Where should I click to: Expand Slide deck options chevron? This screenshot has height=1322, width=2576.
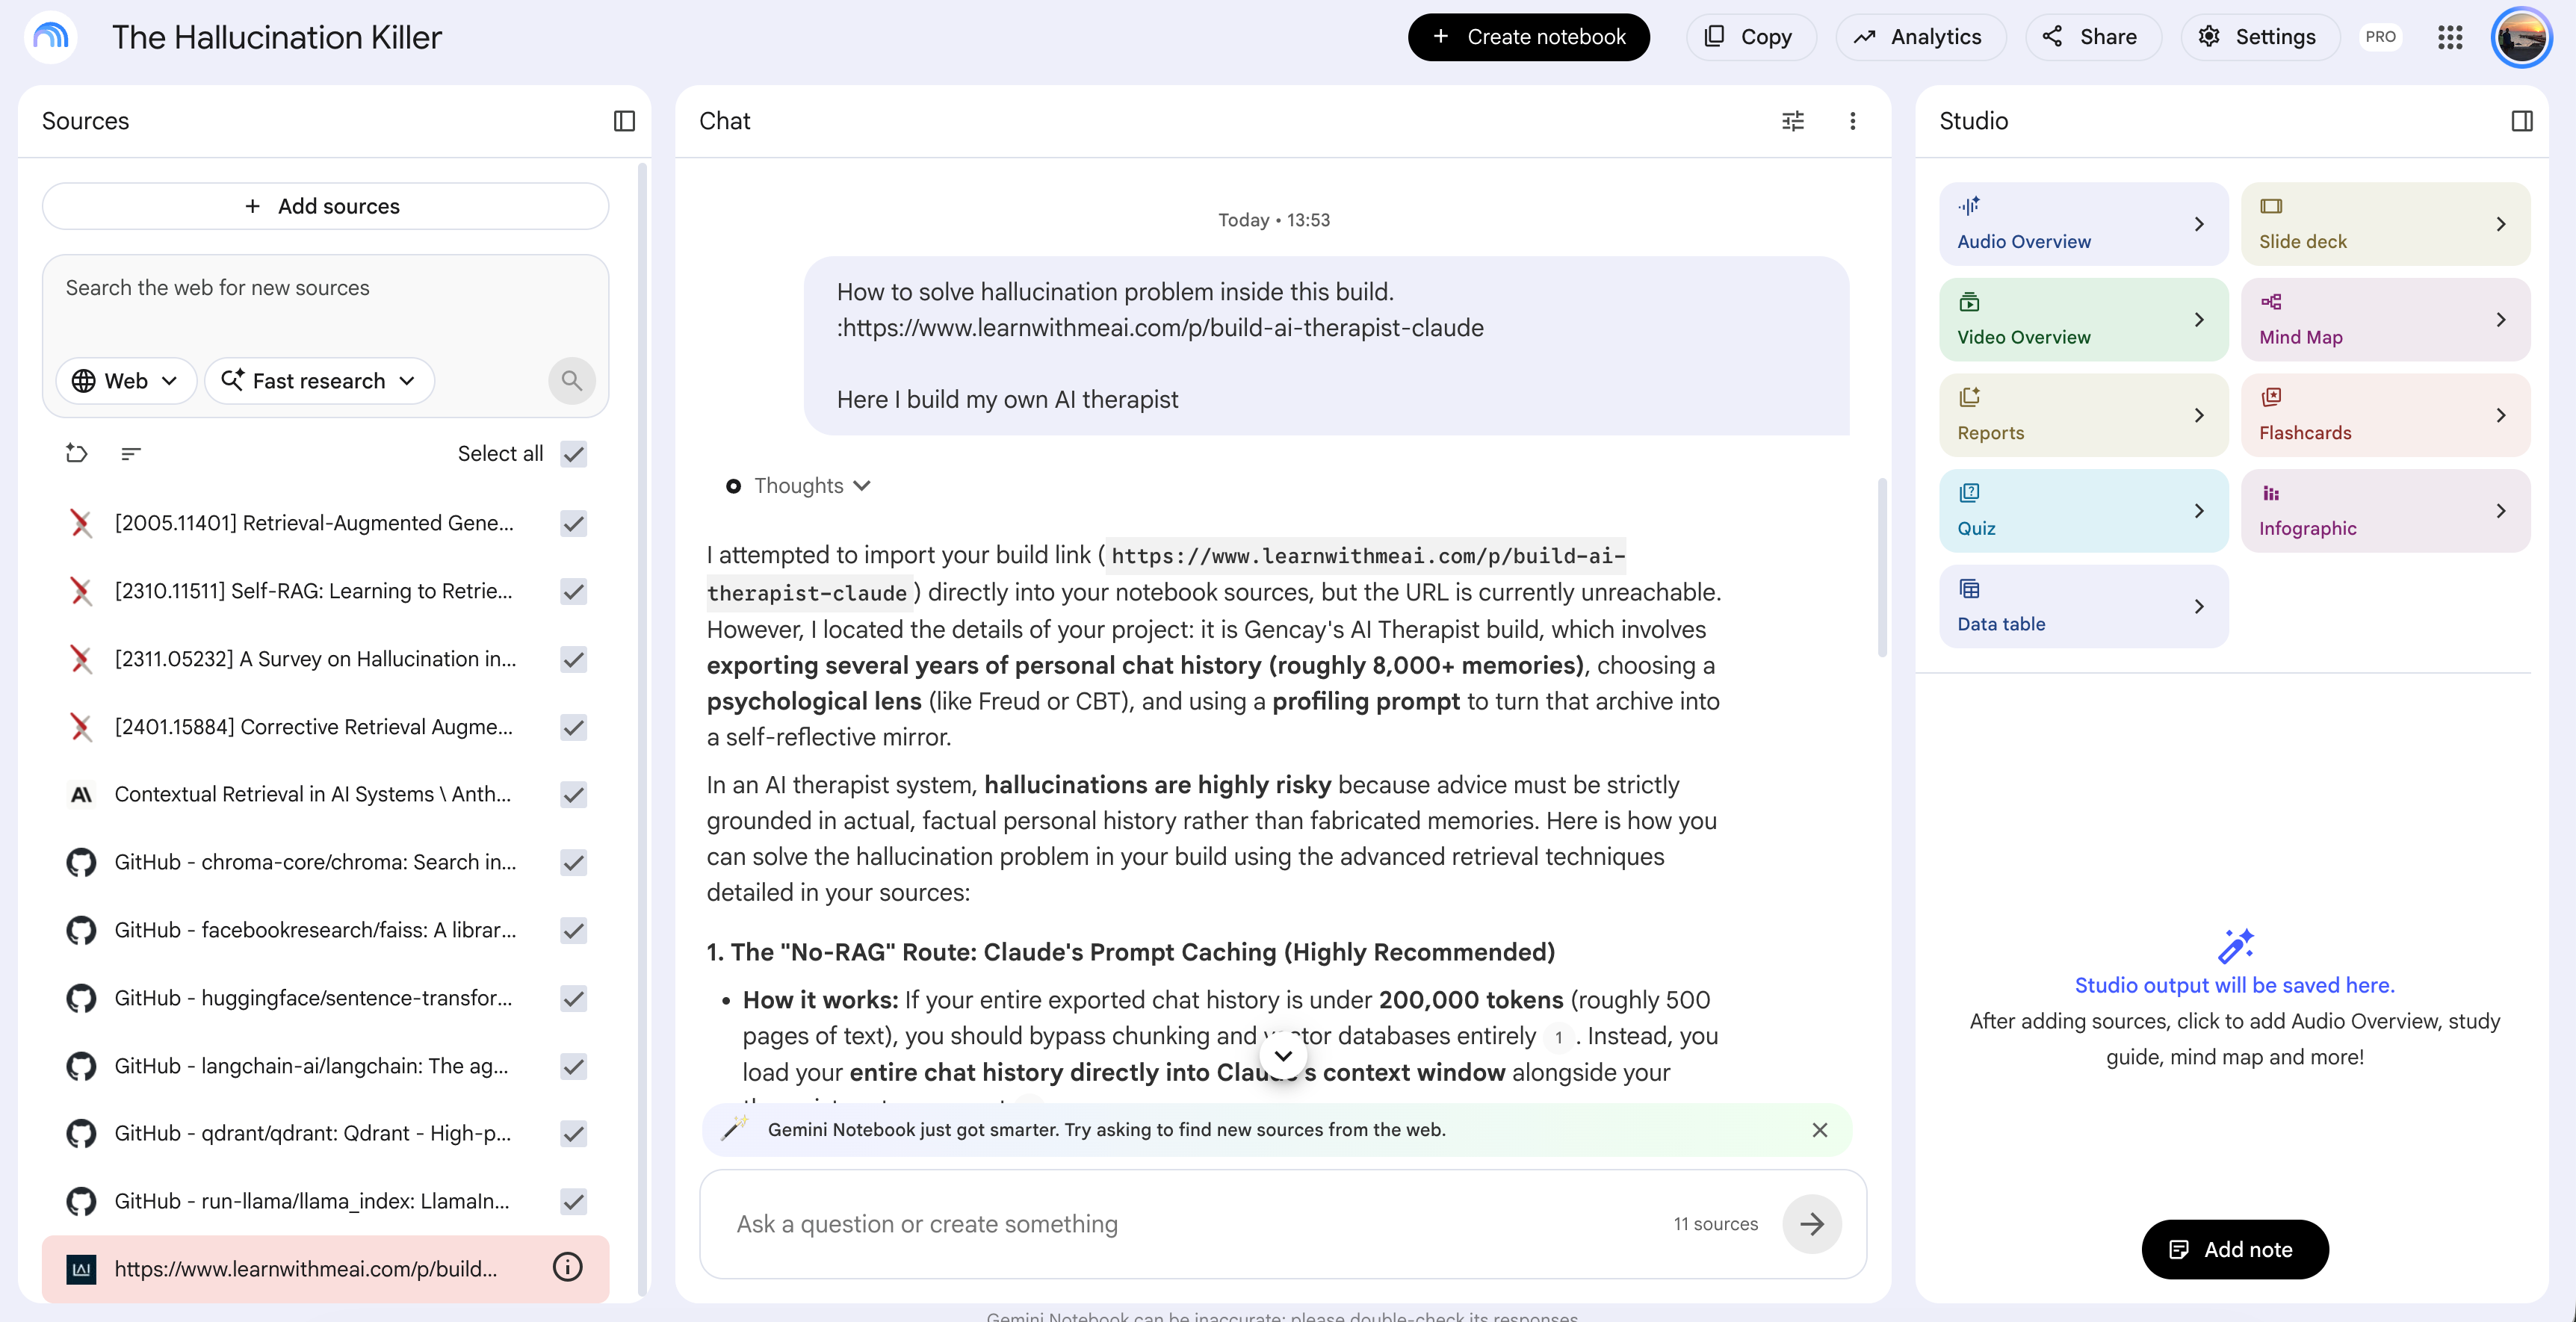(2501, 224)
